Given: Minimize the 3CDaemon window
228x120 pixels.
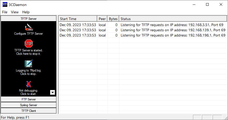Looking at the screenshot, I should pos(194,4).
